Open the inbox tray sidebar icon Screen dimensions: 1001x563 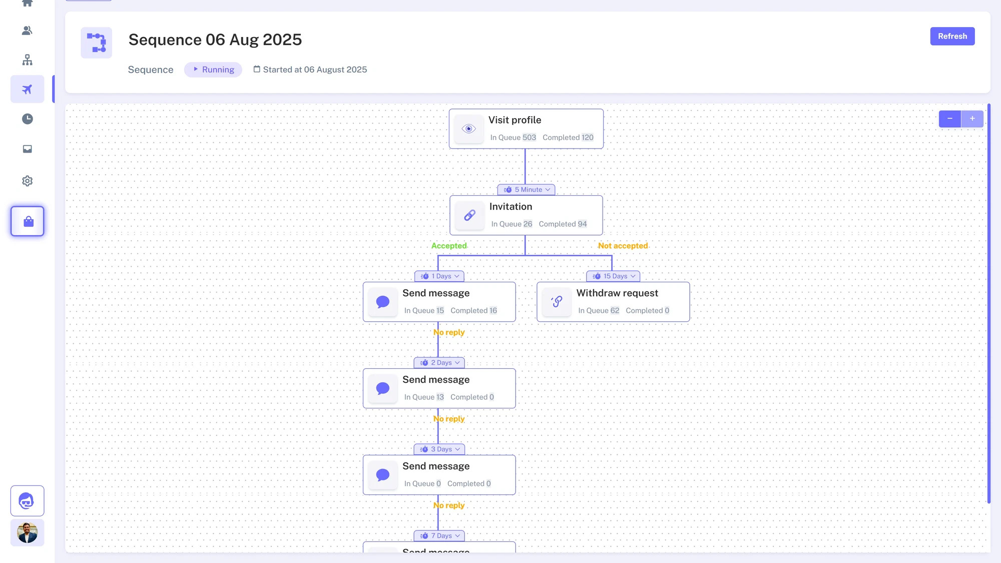(x=27, y=149)
